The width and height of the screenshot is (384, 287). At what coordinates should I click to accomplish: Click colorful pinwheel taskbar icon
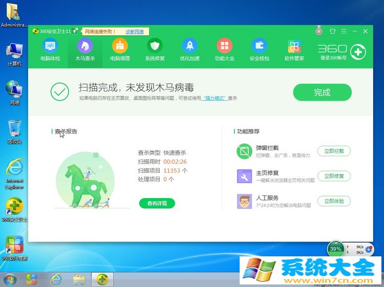[x=32, y=279]
